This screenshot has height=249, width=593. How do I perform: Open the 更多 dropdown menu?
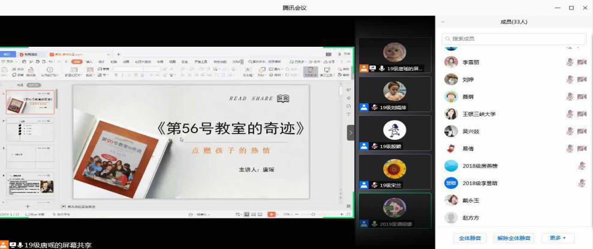(558, 238)
